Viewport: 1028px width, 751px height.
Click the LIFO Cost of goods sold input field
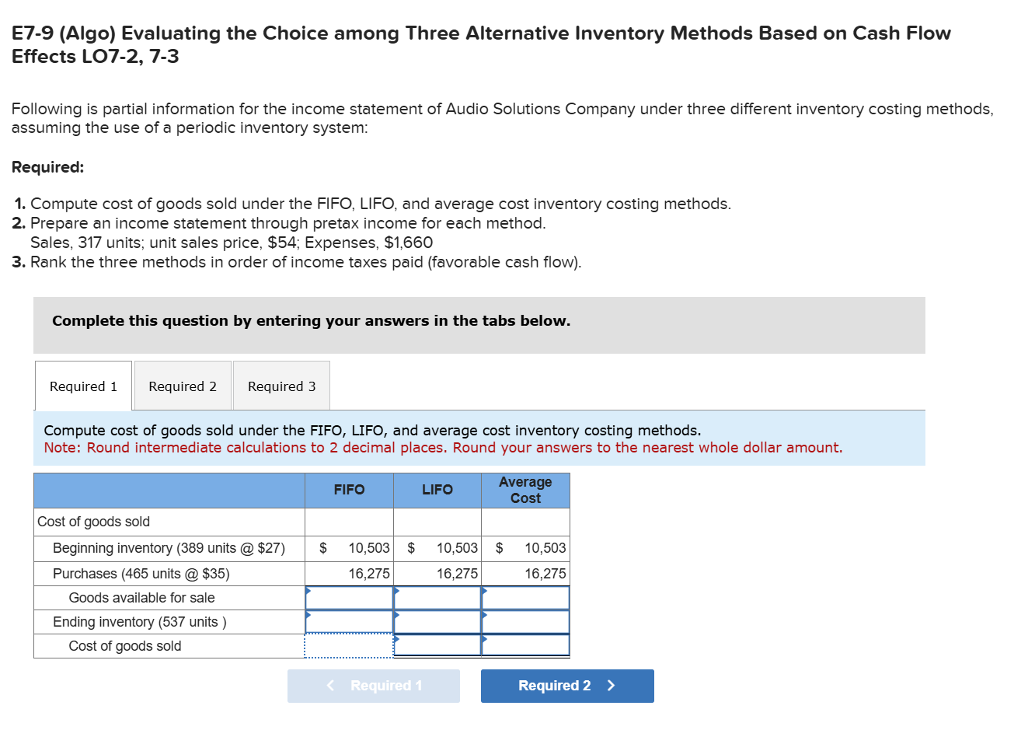coord(439,645)
